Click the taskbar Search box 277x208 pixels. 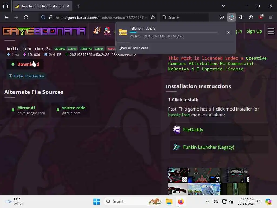133,201
